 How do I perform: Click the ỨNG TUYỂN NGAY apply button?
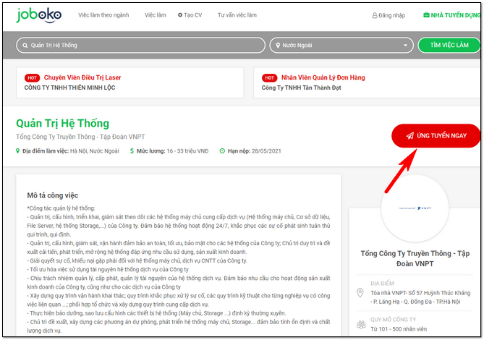pos(435,135)
